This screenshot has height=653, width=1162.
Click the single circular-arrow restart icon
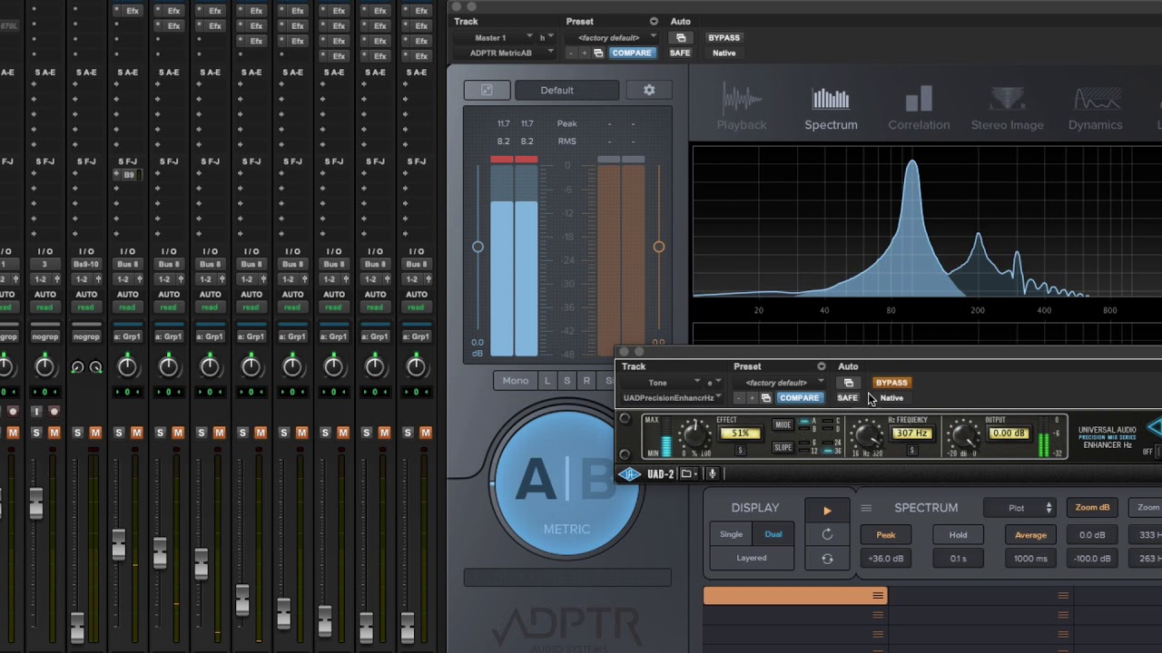click(x=827, y=534)
